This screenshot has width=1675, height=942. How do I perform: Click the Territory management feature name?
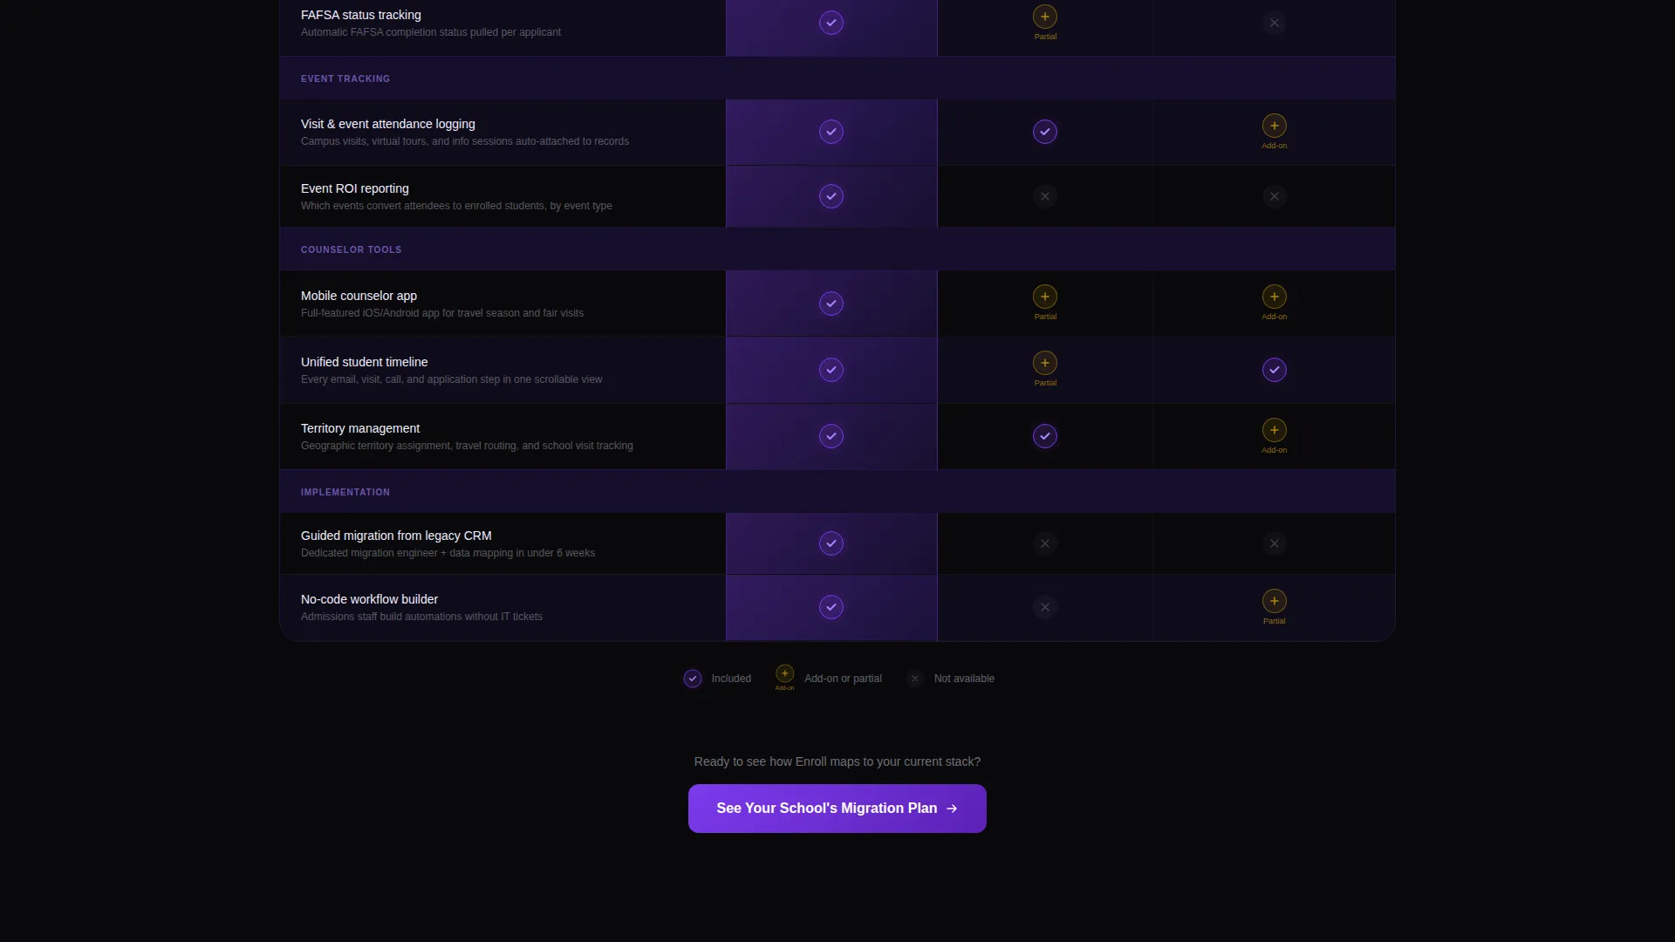[x=360, y=428]
